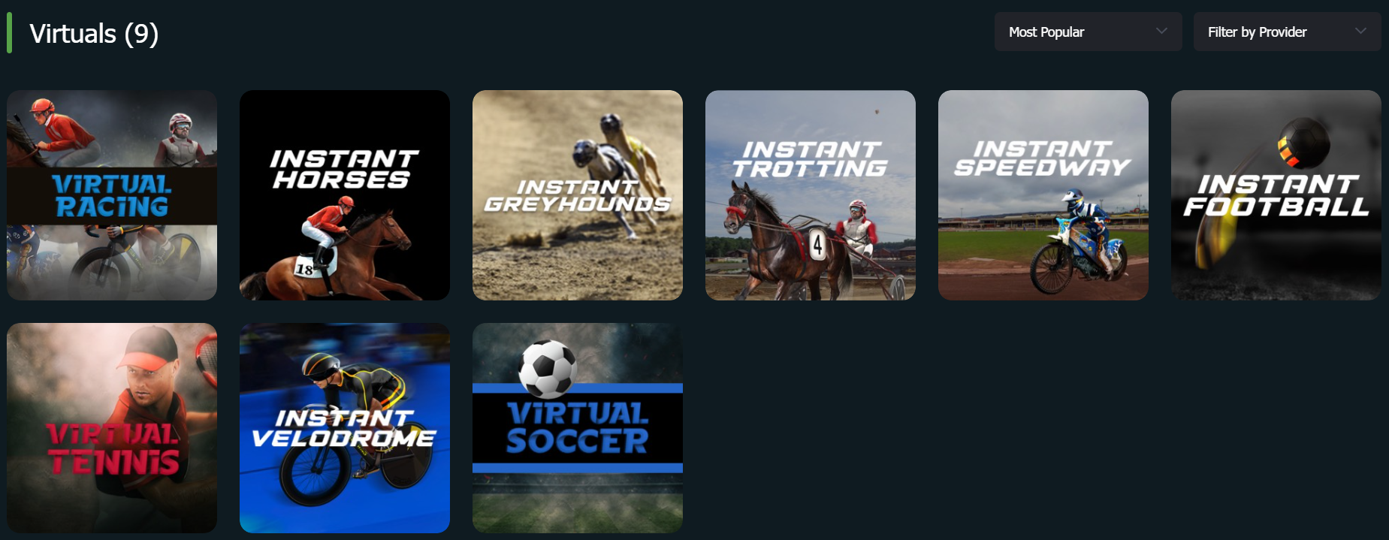1389x540 pixels.
Task: Click the Virtuals (9) section heading
Action: coord(94,34)
